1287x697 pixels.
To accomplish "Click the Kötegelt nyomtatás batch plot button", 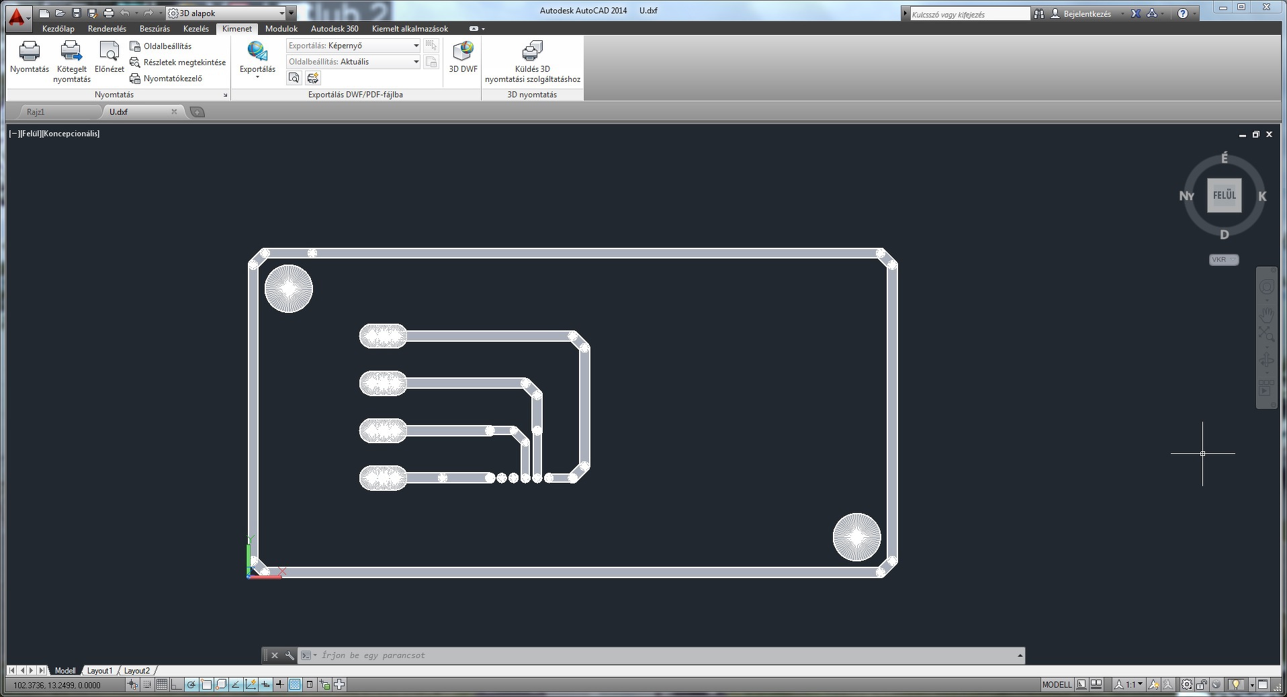I will click(x=72, y=62).
